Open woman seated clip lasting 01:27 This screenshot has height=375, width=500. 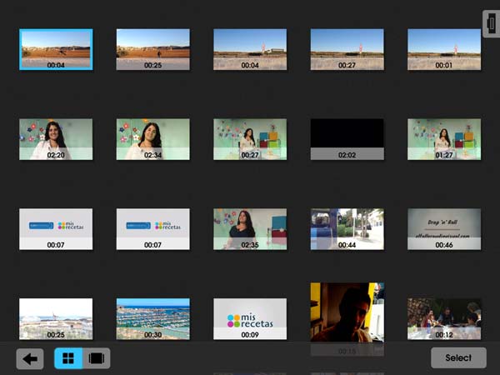444,139
